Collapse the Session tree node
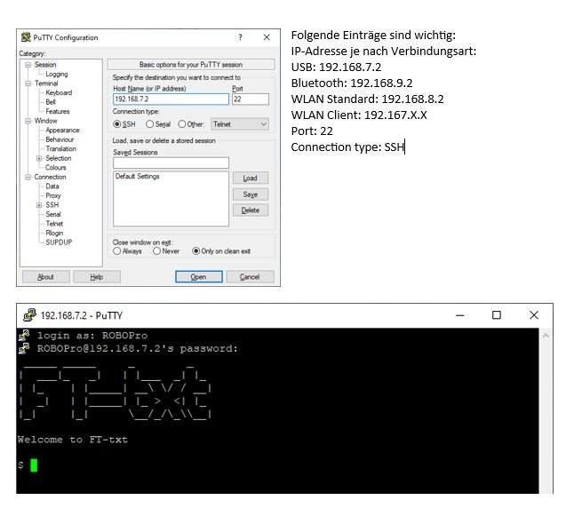This screenshot has width=582, height=516. (x=28, y=65)
